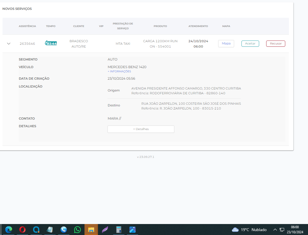Click the LOCALIZAÇÃO label
Image resolution: width=308 pixels, height=235 pixels.
30,86
